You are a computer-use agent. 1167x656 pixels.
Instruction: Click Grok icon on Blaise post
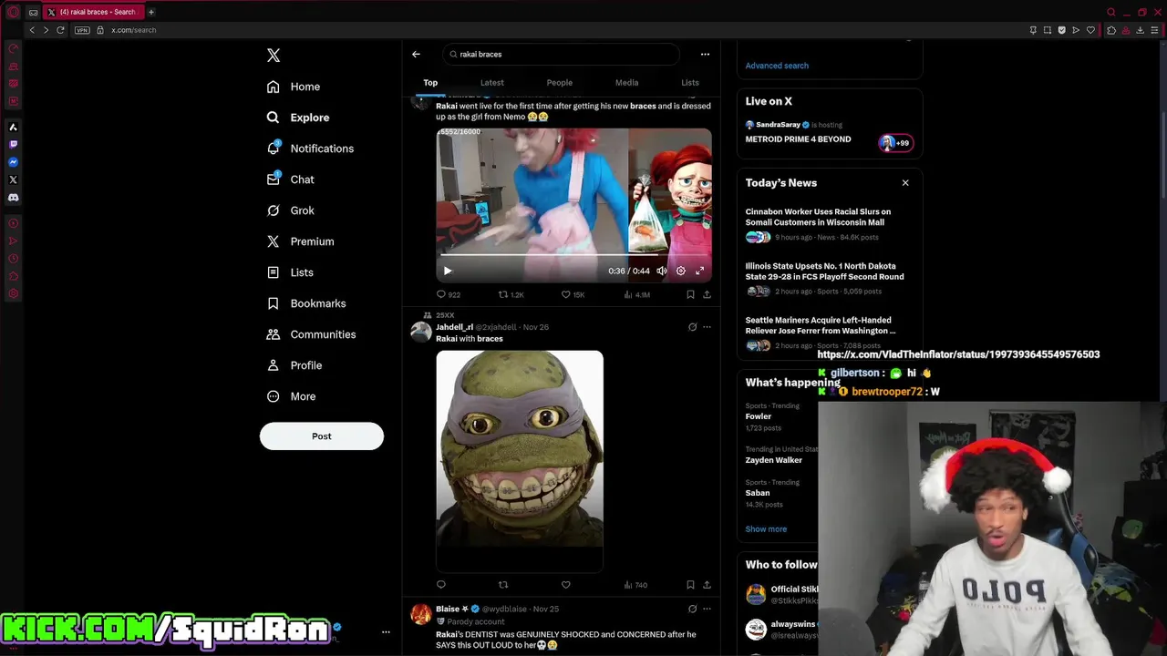point(692,609)
